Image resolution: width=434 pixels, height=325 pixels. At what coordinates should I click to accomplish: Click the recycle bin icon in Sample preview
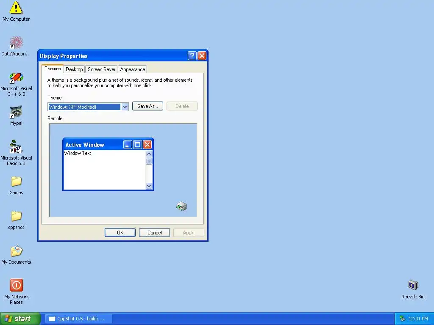pos(181,206)
